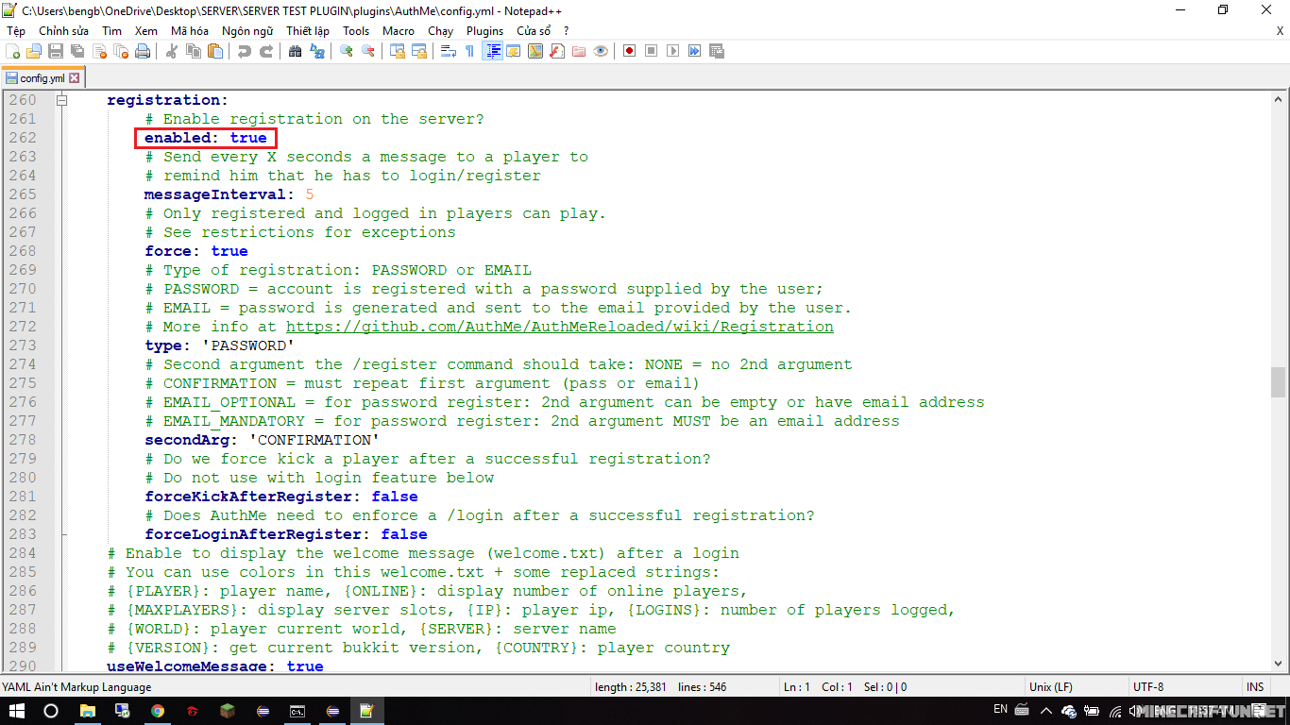Screen dimensions: 1290x725
Task: Close config.yml tab with red X
Action: point(75,78)
